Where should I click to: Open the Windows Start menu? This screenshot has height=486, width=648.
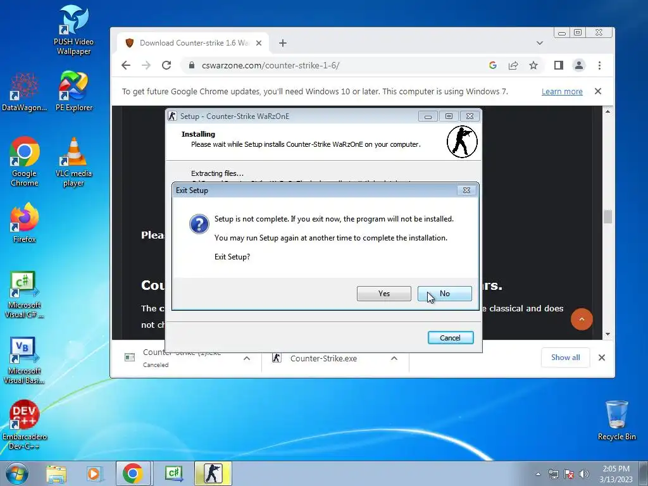[17, 473]
